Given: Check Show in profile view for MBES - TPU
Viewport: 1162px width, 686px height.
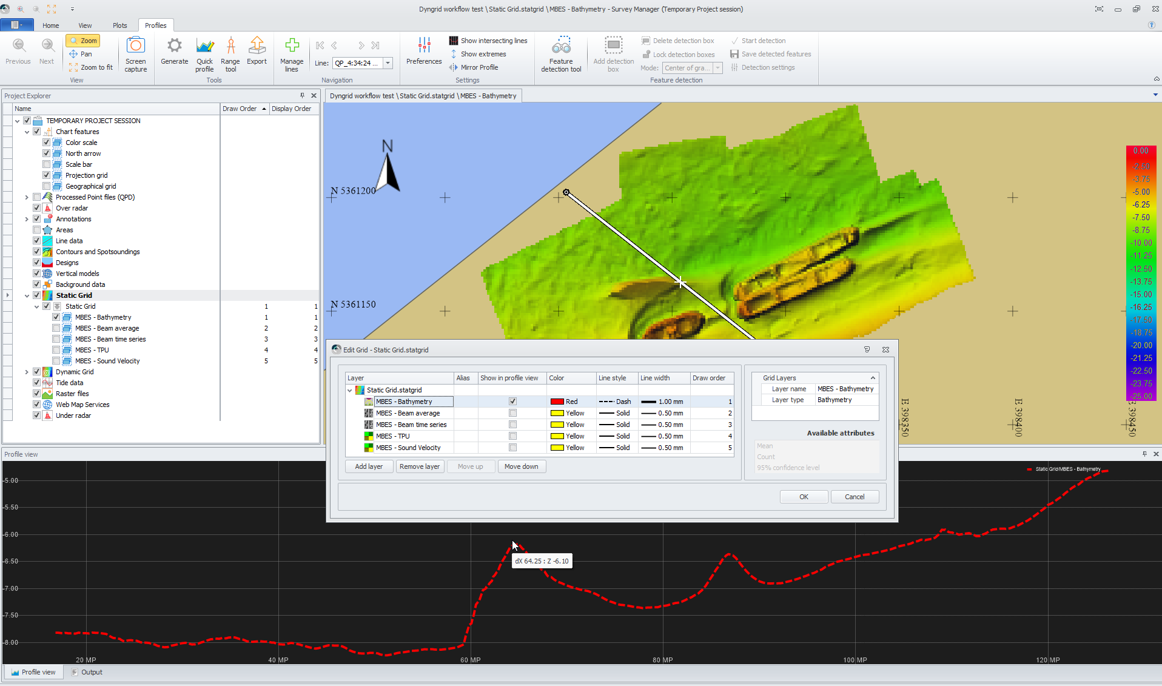Looking at the screenshot, I should 512,436.
